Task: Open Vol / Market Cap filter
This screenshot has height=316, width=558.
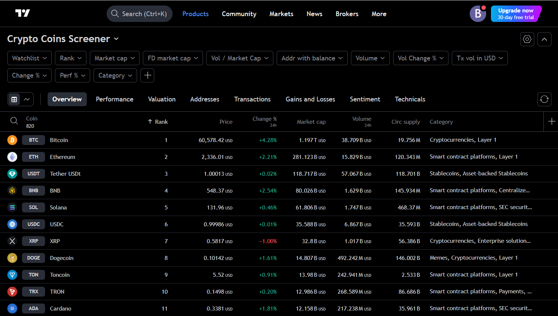Action: click(x=240, y=58)
